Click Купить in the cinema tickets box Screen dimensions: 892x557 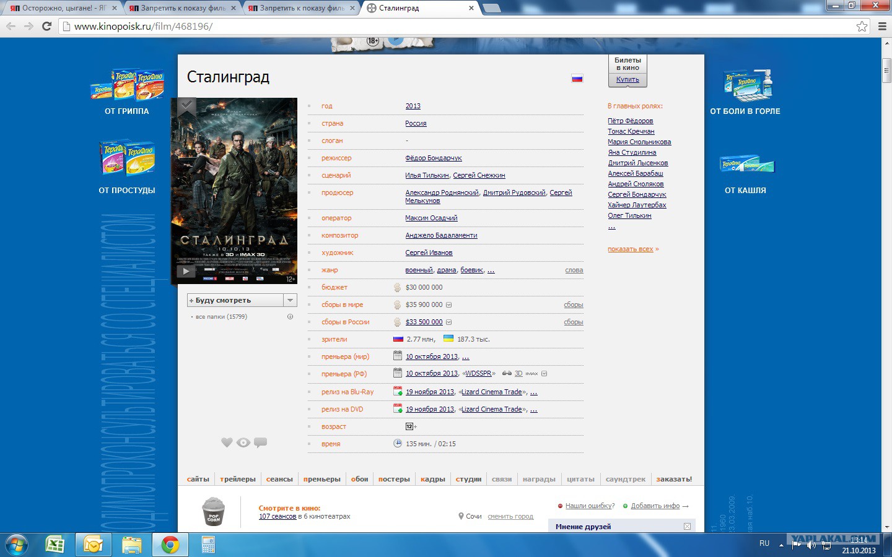627,79
